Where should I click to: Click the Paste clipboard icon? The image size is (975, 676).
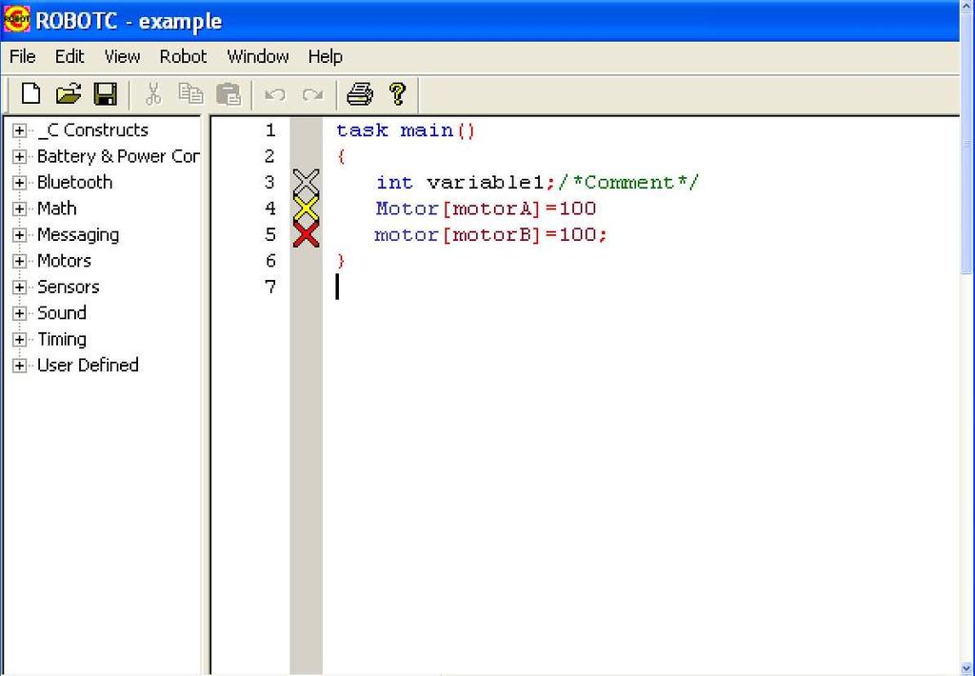pyautogui.click(x=229, y=94)
